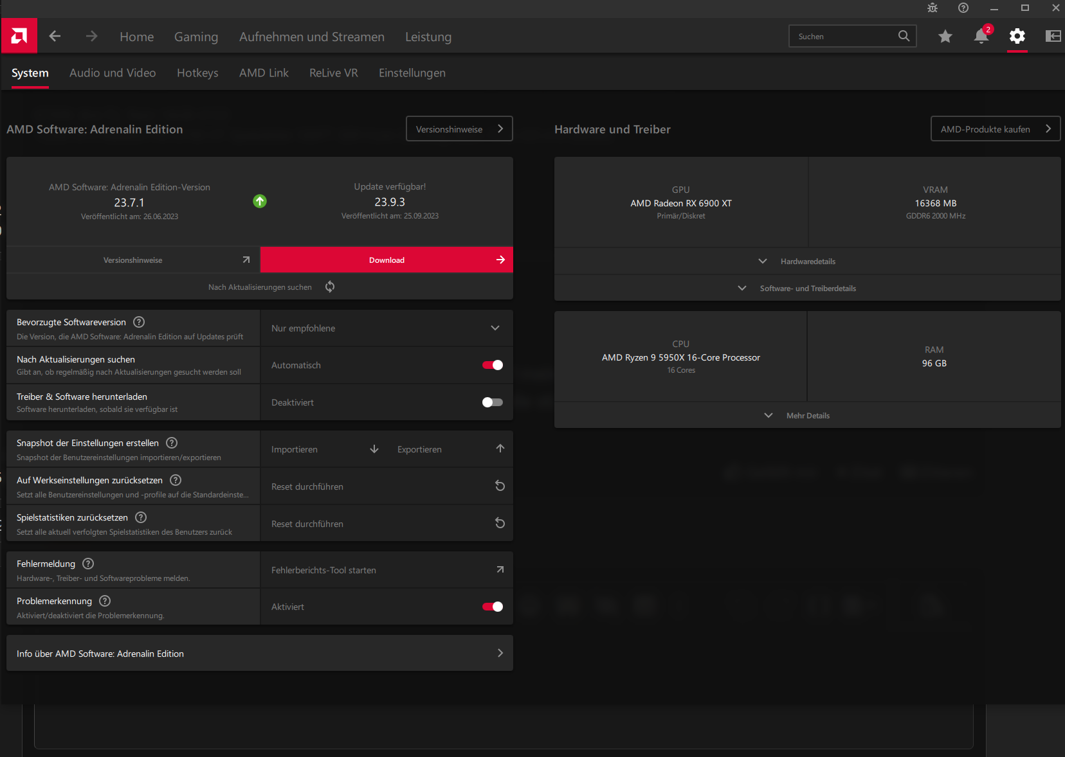1065x757 pixels.
Task: Click Importieren snapshot button
Action: click(323, 449)
